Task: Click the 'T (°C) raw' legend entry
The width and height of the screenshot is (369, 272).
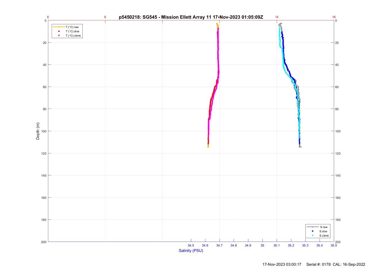Action: coord(72,27)
